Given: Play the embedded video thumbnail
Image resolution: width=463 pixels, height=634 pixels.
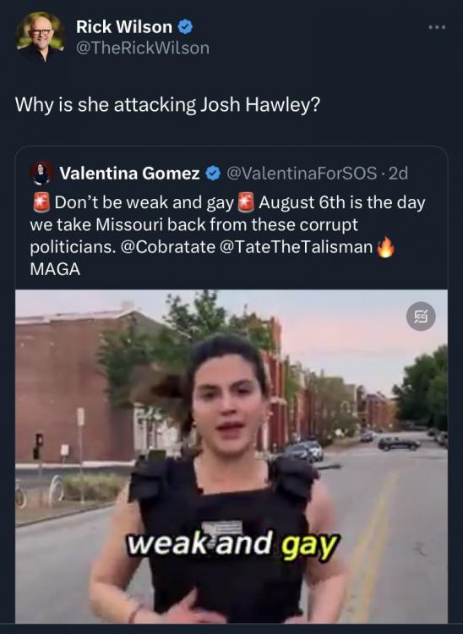Looking at the screenshot, I should (231, 456).
